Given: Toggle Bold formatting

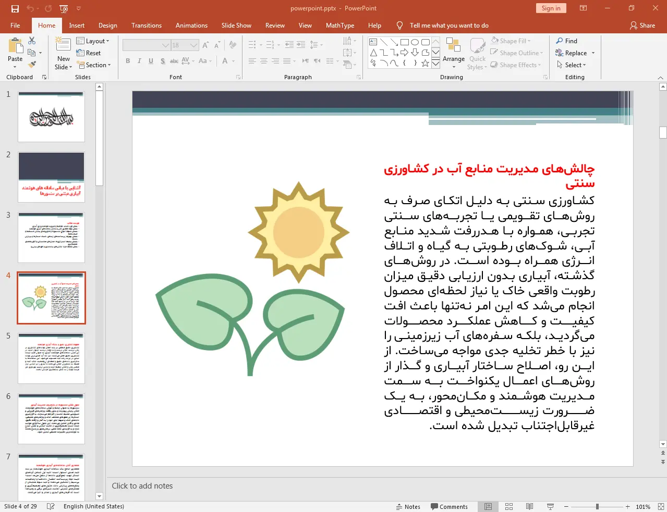Looking at the screenshot, I should (x=128, y=61).
